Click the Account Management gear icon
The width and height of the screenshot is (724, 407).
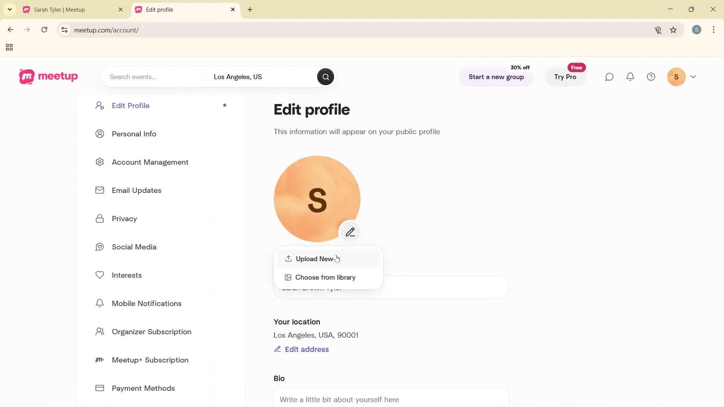point(100,162)
